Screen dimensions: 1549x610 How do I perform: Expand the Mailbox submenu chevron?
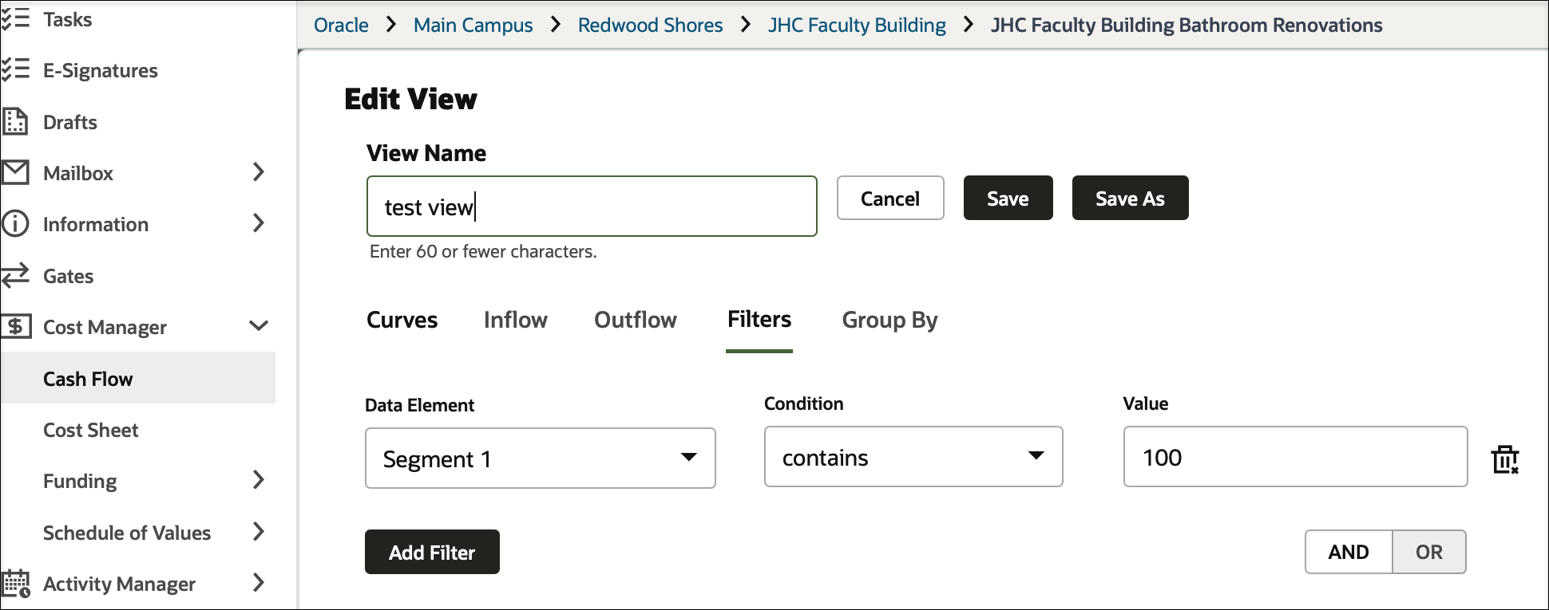click(x=258, y=171)
